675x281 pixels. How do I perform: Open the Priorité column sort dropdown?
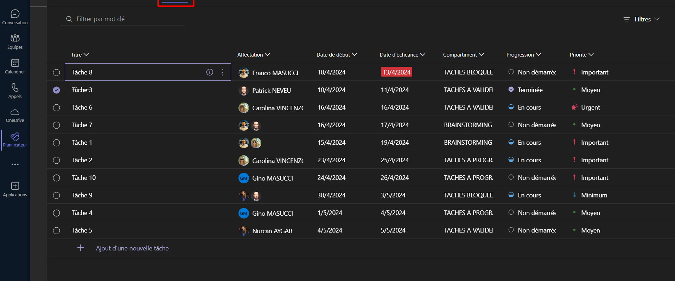581,55
